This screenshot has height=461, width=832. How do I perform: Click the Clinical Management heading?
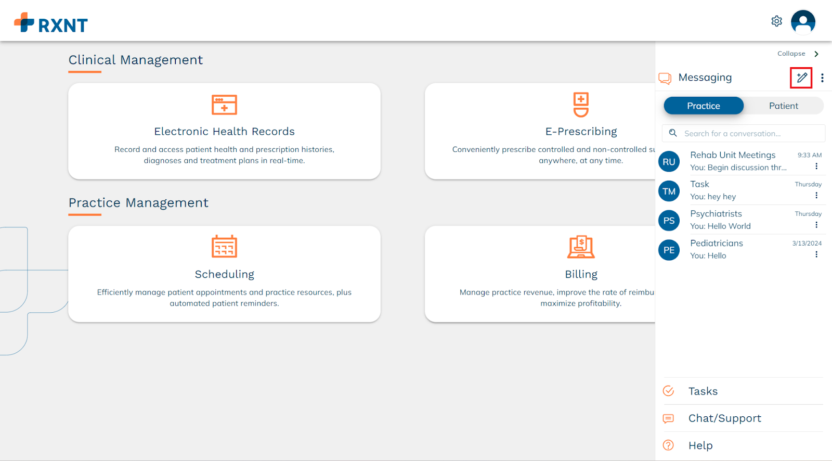coord(136,60)
